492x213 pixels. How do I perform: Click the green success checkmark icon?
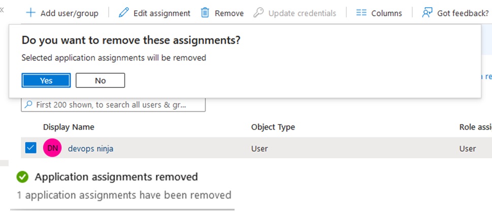coord(22,177)
